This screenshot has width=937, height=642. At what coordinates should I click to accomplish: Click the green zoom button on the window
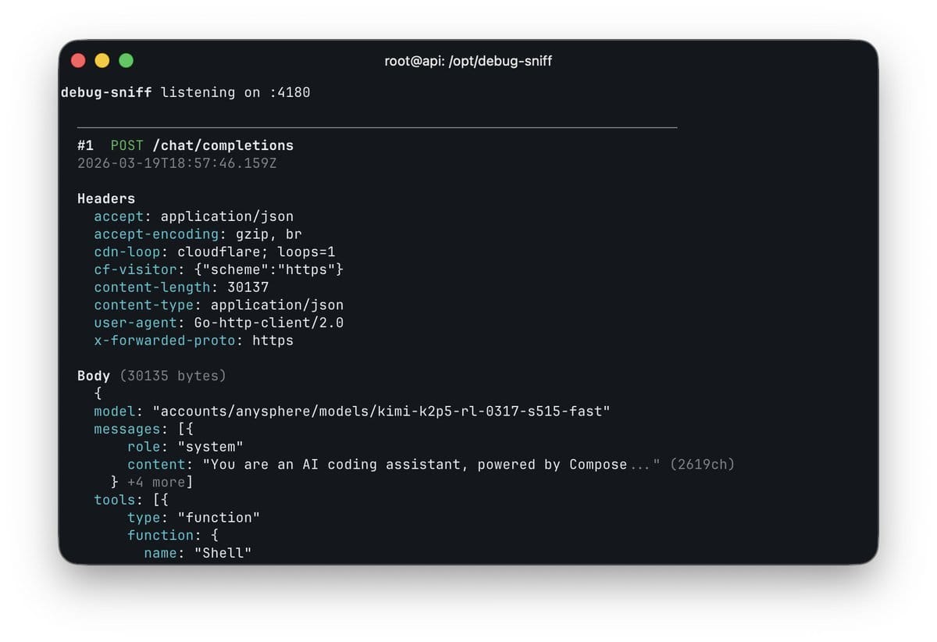pos(126,60)
